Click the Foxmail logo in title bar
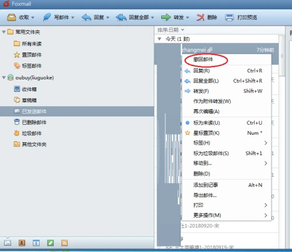The width and height of the screenshot is (292, 252). pos(6,3)
